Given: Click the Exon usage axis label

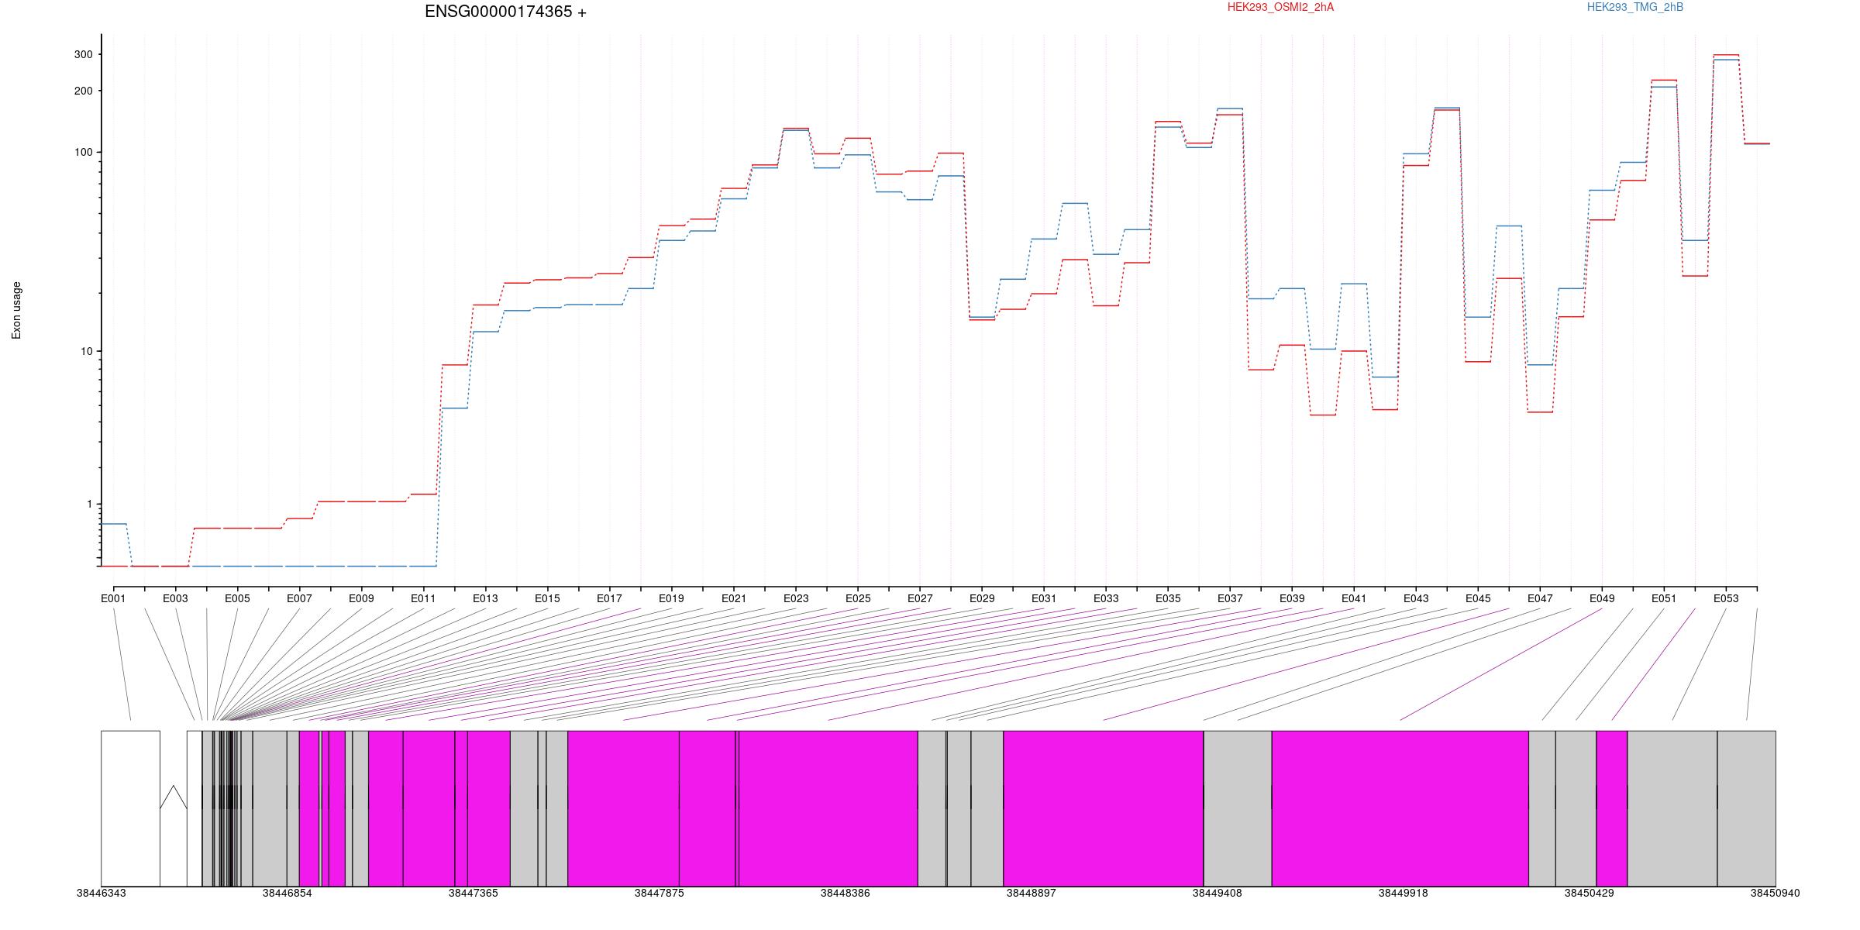Looking at the screenshot, I should tap(16, 310).
